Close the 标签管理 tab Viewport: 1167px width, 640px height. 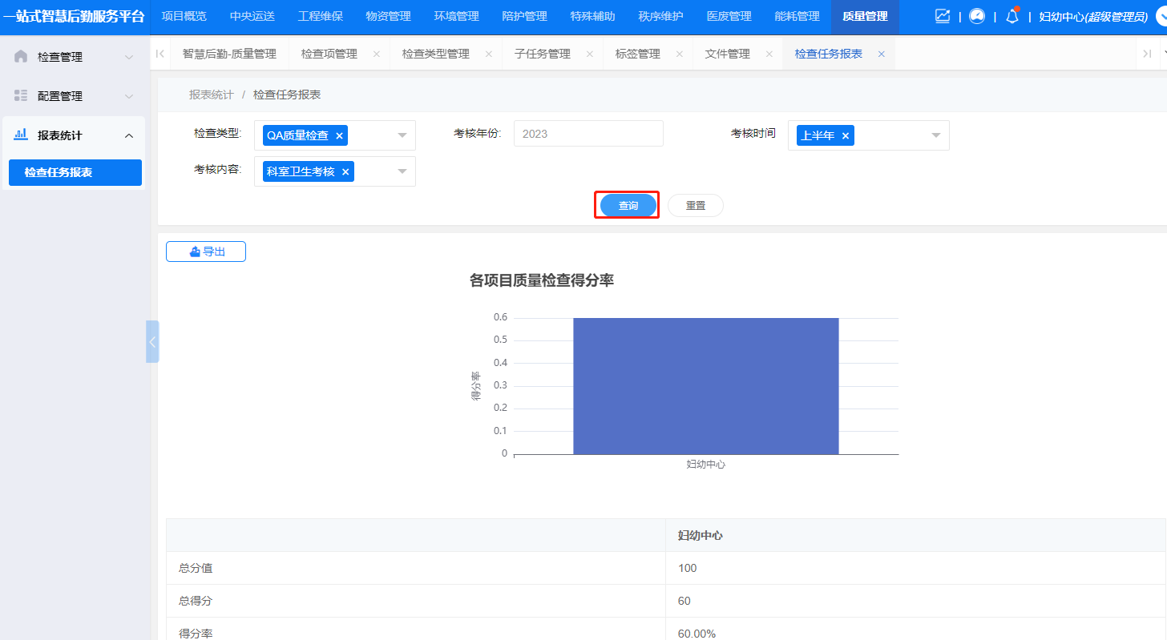679,54
